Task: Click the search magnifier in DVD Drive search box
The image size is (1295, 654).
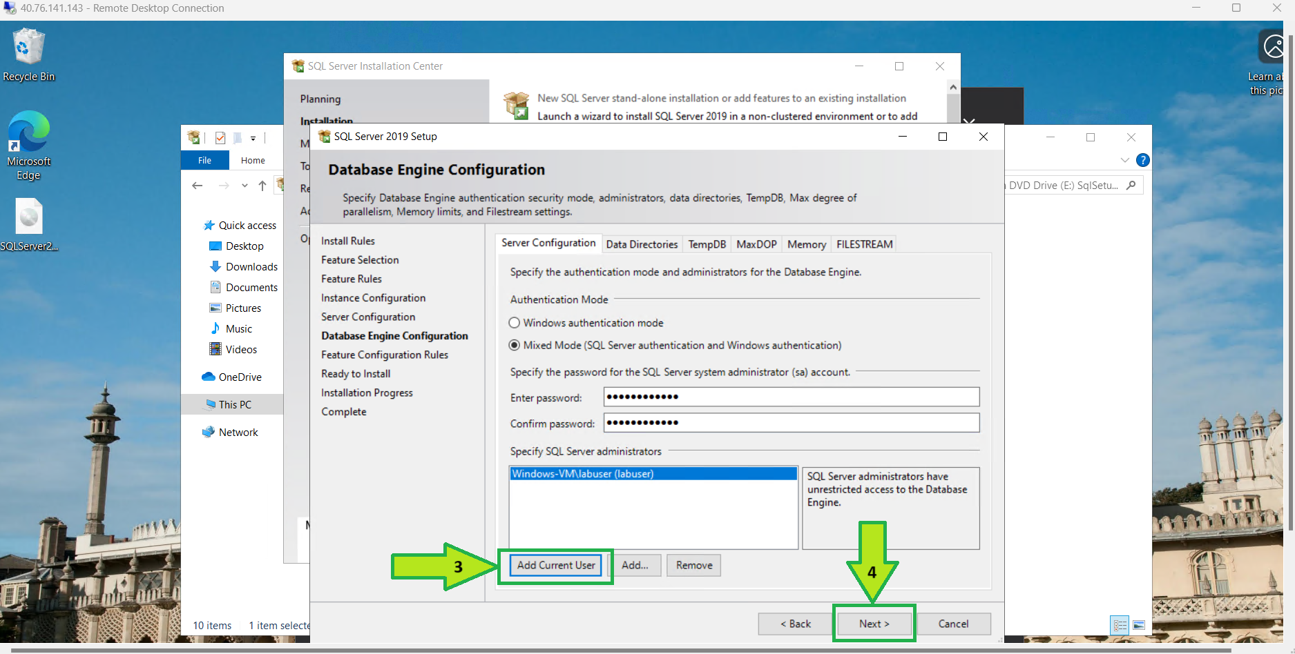Action: (1131, 185)
